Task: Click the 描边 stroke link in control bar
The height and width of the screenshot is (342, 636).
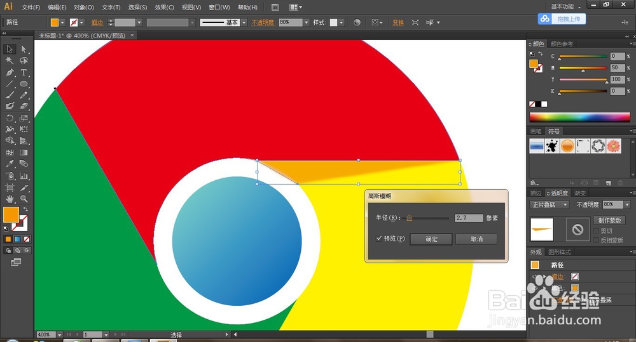Action: tap(97, 23)
